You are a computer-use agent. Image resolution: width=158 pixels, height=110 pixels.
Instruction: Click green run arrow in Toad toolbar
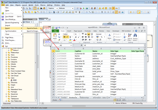click(x=84, y=8)
